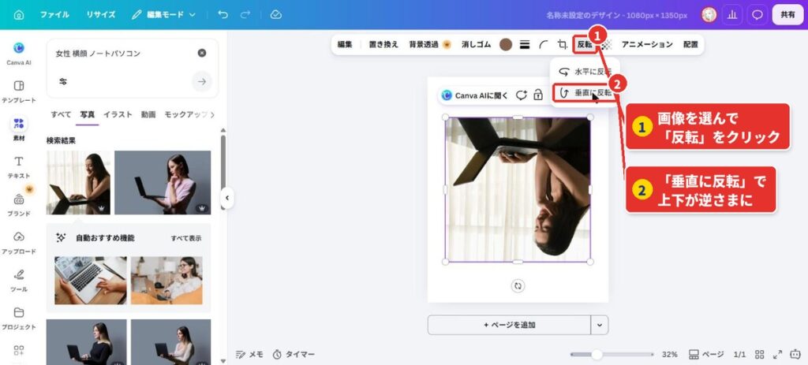Click the 共有 share button

[x=787, y=15]
